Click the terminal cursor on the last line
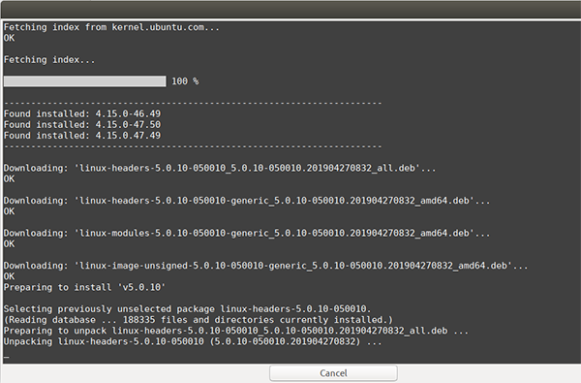Image resolution: width=581 pixels, height=383 pixels. (7, 357)
